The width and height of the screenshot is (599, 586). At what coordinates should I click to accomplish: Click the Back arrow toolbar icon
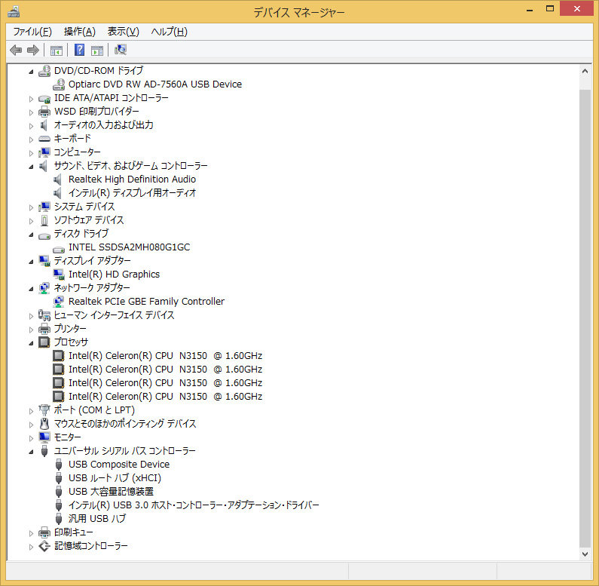point(16,50)
